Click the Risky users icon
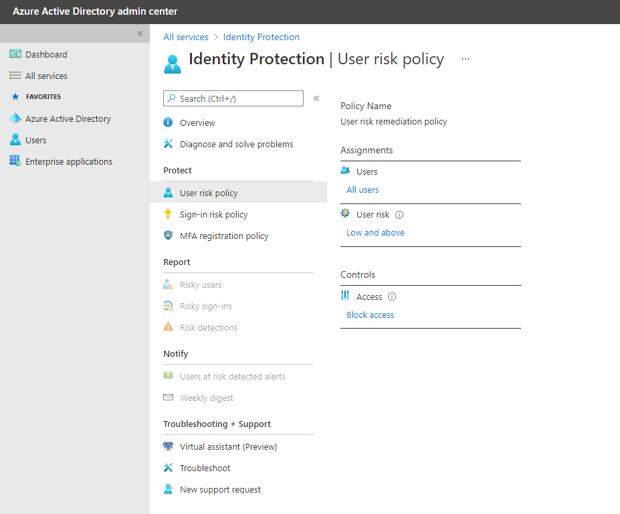 tap(168, 284)
